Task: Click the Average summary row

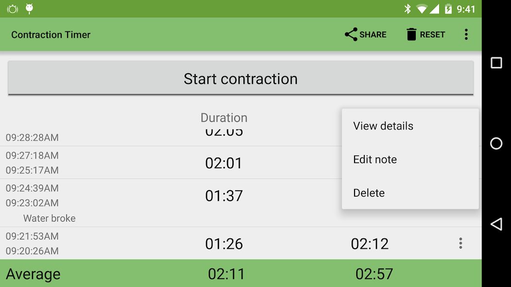Action: (x=146, y=273)
